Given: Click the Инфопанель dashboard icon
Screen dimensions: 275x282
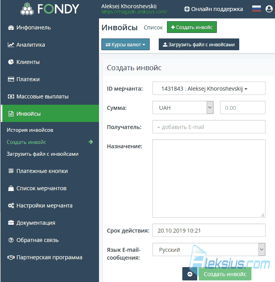Looking at the screenshot, I should click(x=11, y=28).
